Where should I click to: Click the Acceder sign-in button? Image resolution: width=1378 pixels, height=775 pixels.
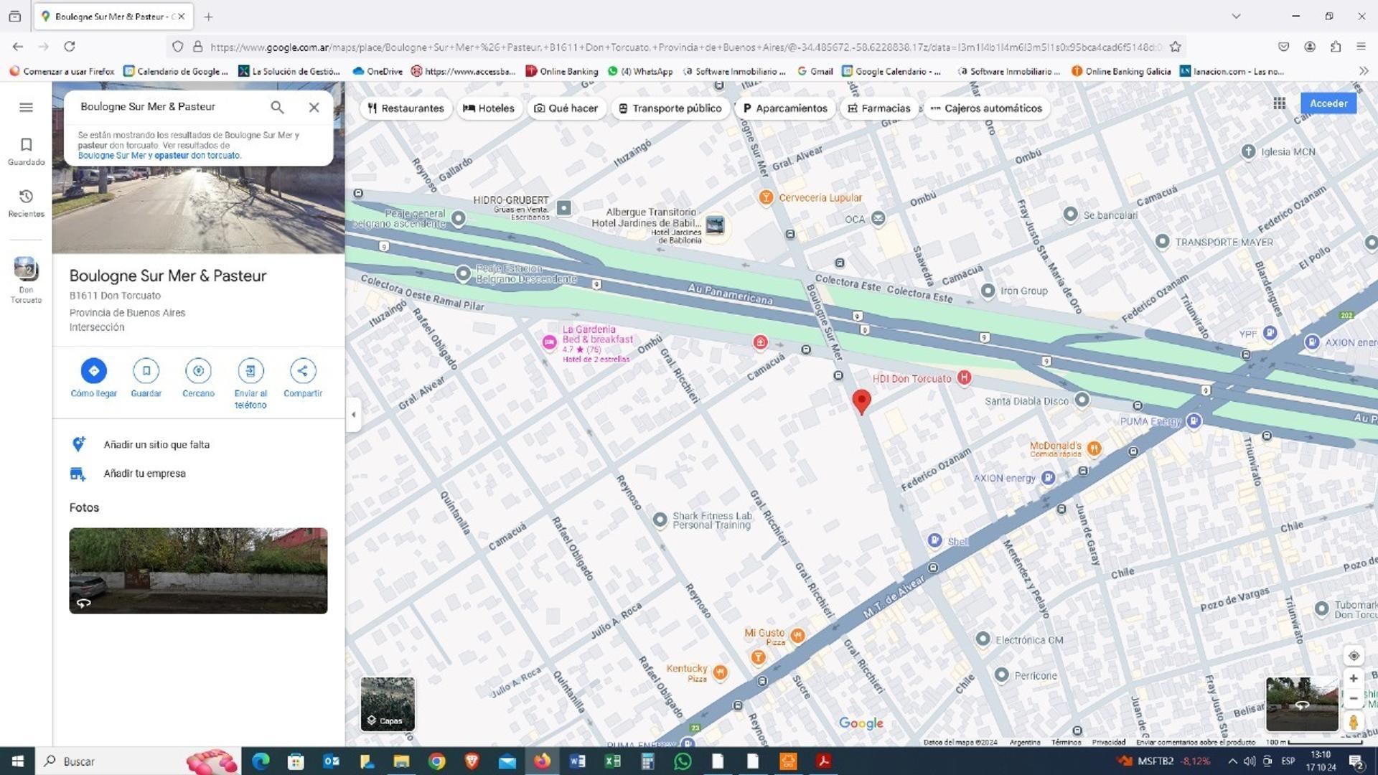pos(1328,103)
